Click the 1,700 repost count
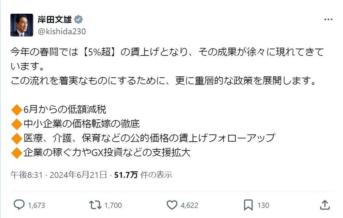This screenshot has height=218, width=343. click(x=113, y=205)
